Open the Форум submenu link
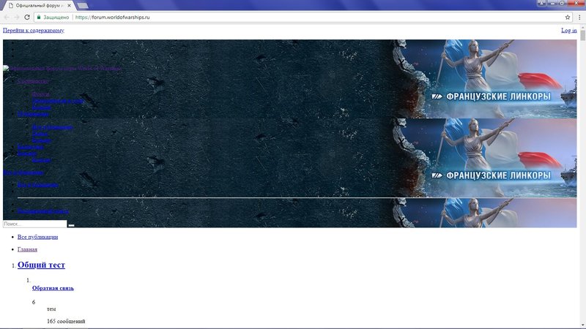Screen dimensions: 586x329 point(41,94)
